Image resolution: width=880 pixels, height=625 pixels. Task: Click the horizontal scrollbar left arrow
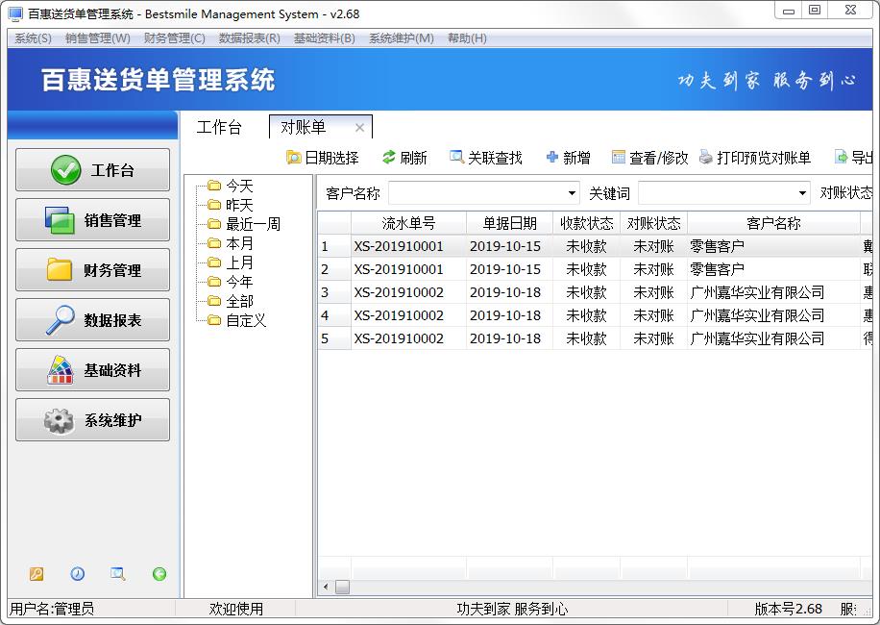click(x=326, y=587)
